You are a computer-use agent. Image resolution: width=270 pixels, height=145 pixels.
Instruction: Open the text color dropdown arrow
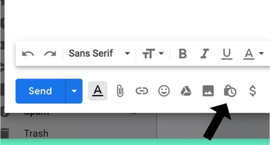[261, 53]
